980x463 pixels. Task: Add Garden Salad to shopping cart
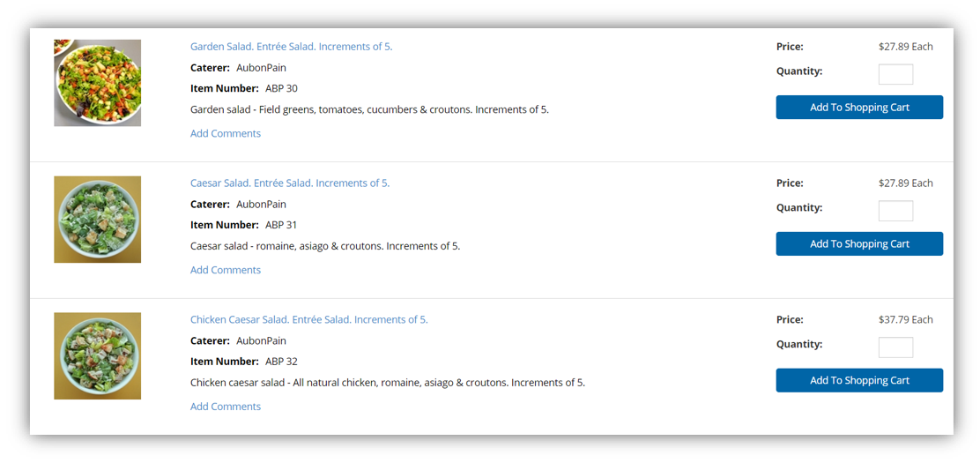(x=859, y=107)
